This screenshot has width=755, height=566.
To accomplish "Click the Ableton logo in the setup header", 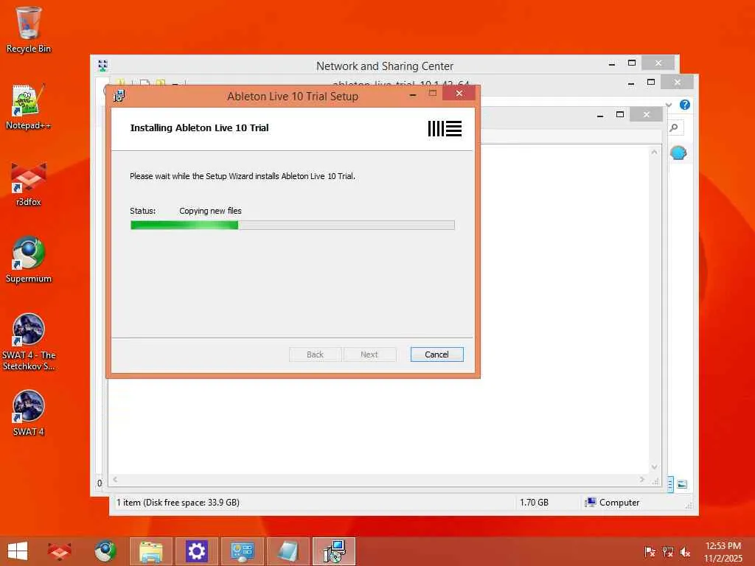I will coord(445,128).
